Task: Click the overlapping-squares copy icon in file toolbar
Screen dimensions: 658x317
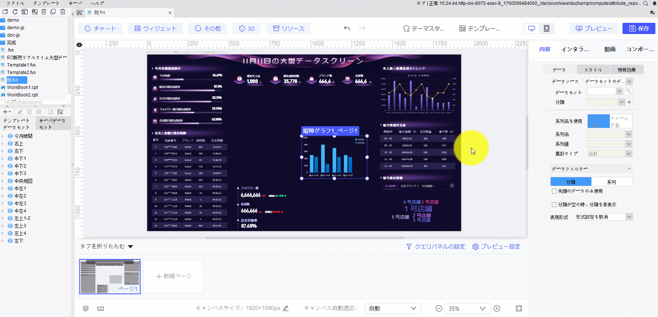Action: pos(53,12)
